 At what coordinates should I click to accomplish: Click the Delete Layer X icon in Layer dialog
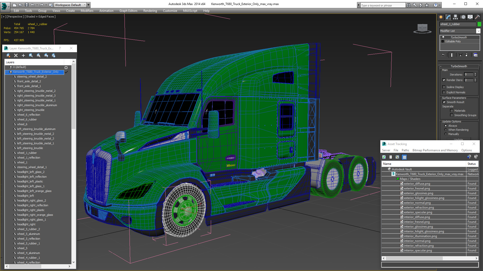tap(16, 55)
